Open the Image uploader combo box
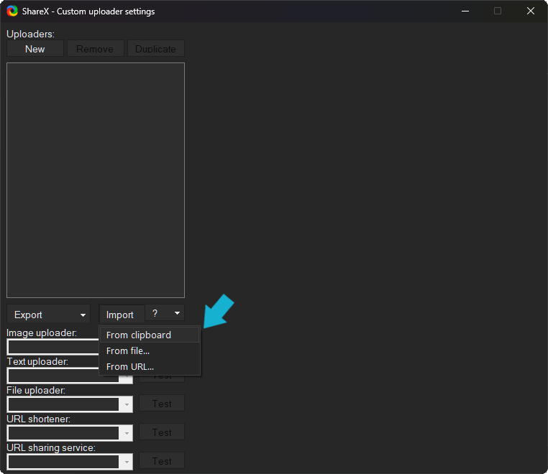This screenshot has width=548, height=474. coord(53,347)
